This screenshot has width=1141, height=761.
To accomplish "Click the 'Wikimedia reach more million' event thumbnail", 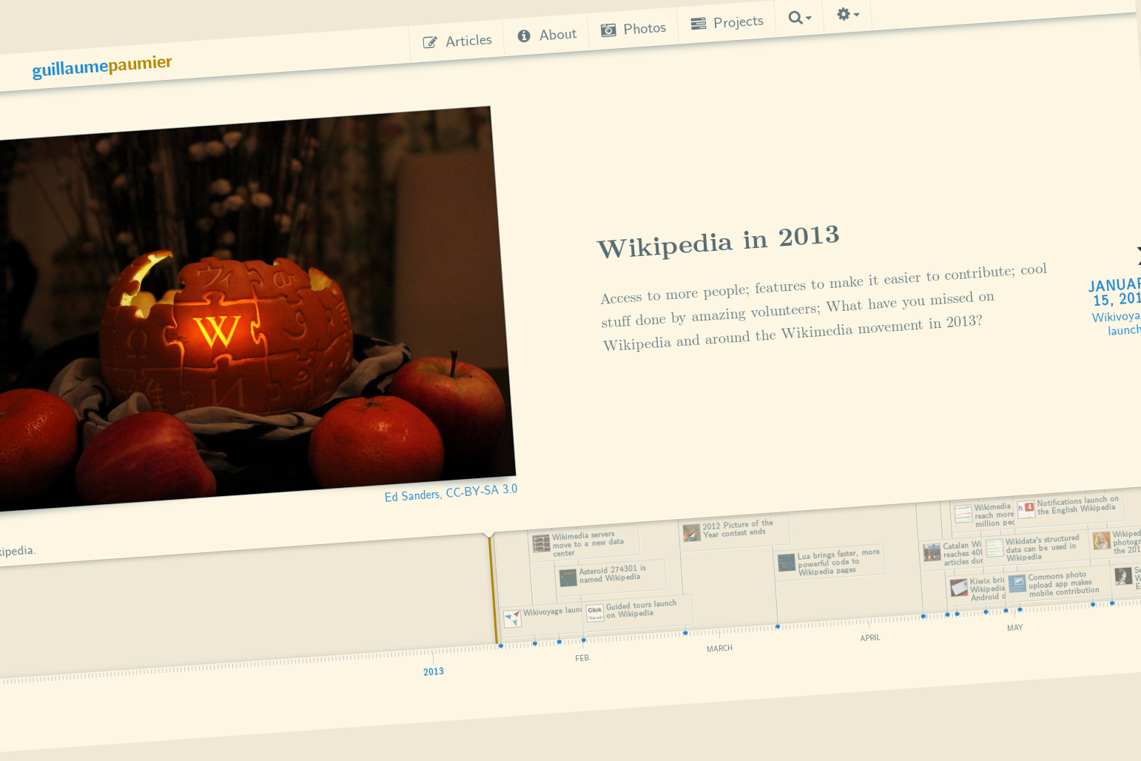I will pos(963,514).
